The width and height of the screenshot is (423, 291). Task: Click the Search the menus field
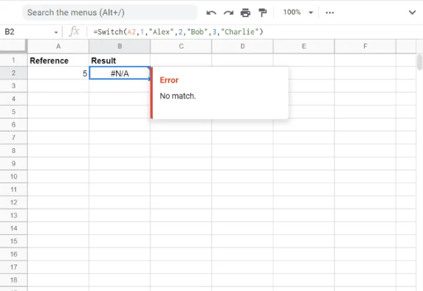pos(109,13)
